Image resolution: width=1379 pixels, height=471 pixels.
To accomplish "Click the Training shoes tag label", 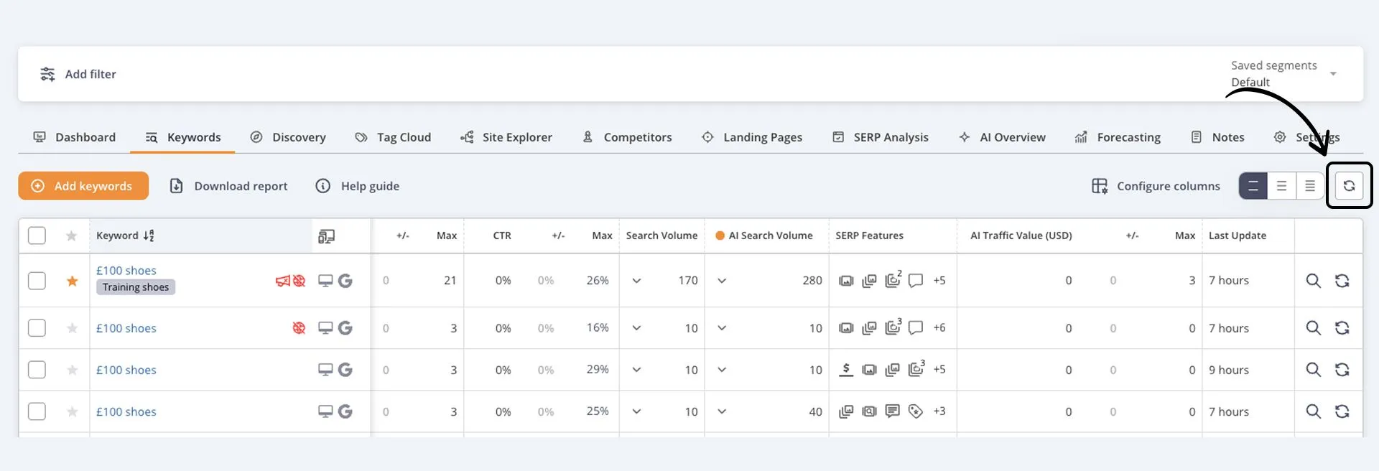I will pos(136,287).
